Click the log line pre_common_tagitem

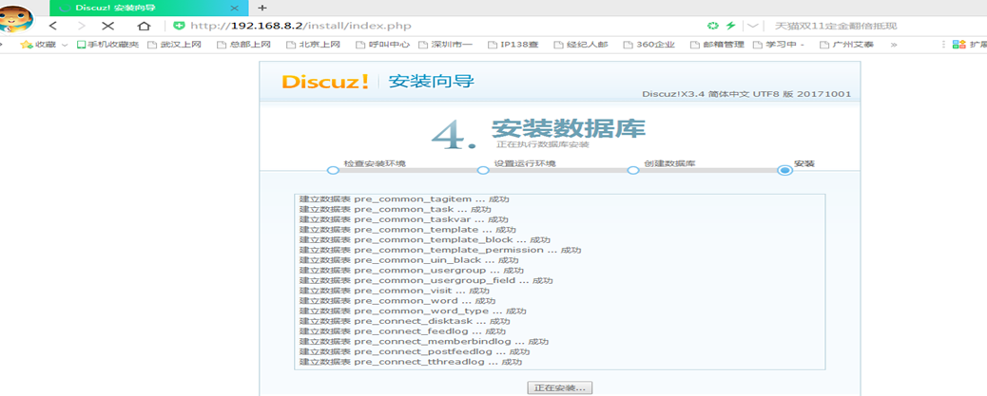[x=404, y=199]
